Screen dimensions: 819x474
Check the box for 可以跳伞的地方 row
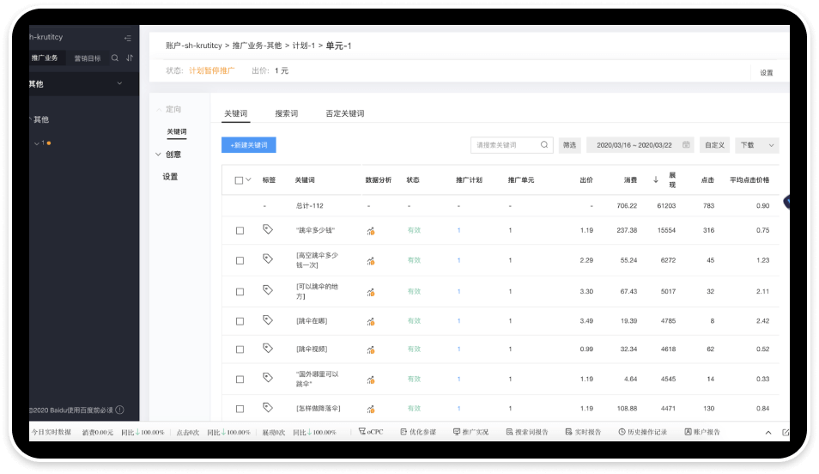click(240, 292)
